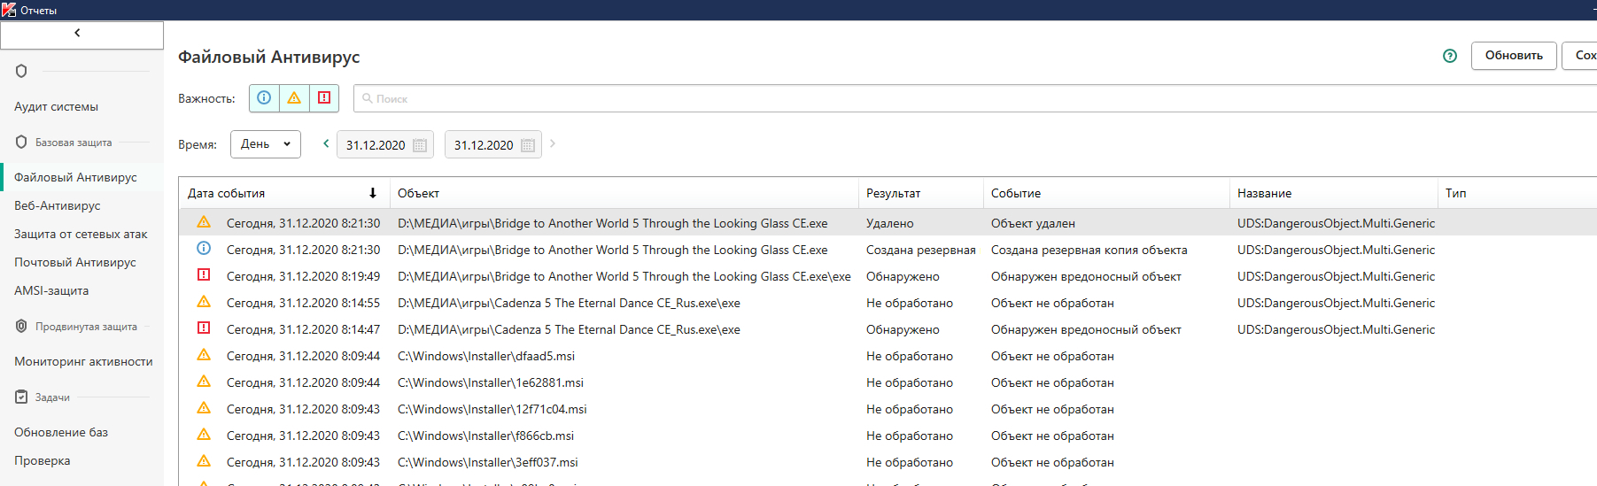This screenshot has height=486, width=1597.
Task: Select the row with Объект удален event
Action: pyautogui.click(x=1033, y=223)
